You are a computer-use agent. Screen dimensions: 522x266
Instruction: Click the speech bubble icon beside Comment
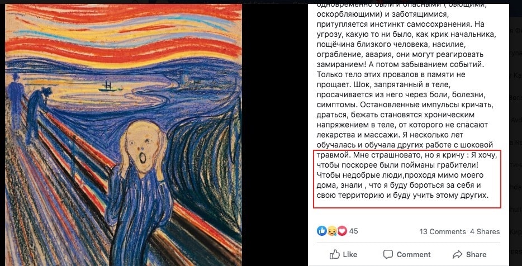[x=388, y=255]
